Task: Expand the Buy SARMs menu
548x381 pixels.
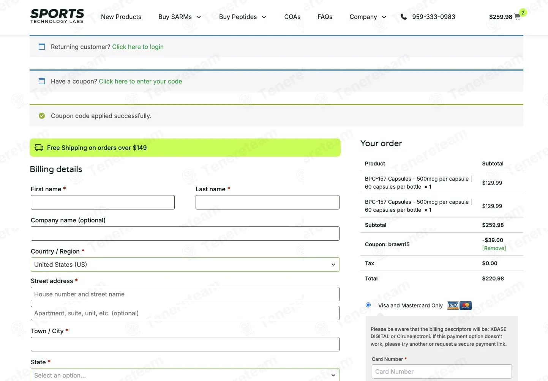Action: (x=180, y=17)
